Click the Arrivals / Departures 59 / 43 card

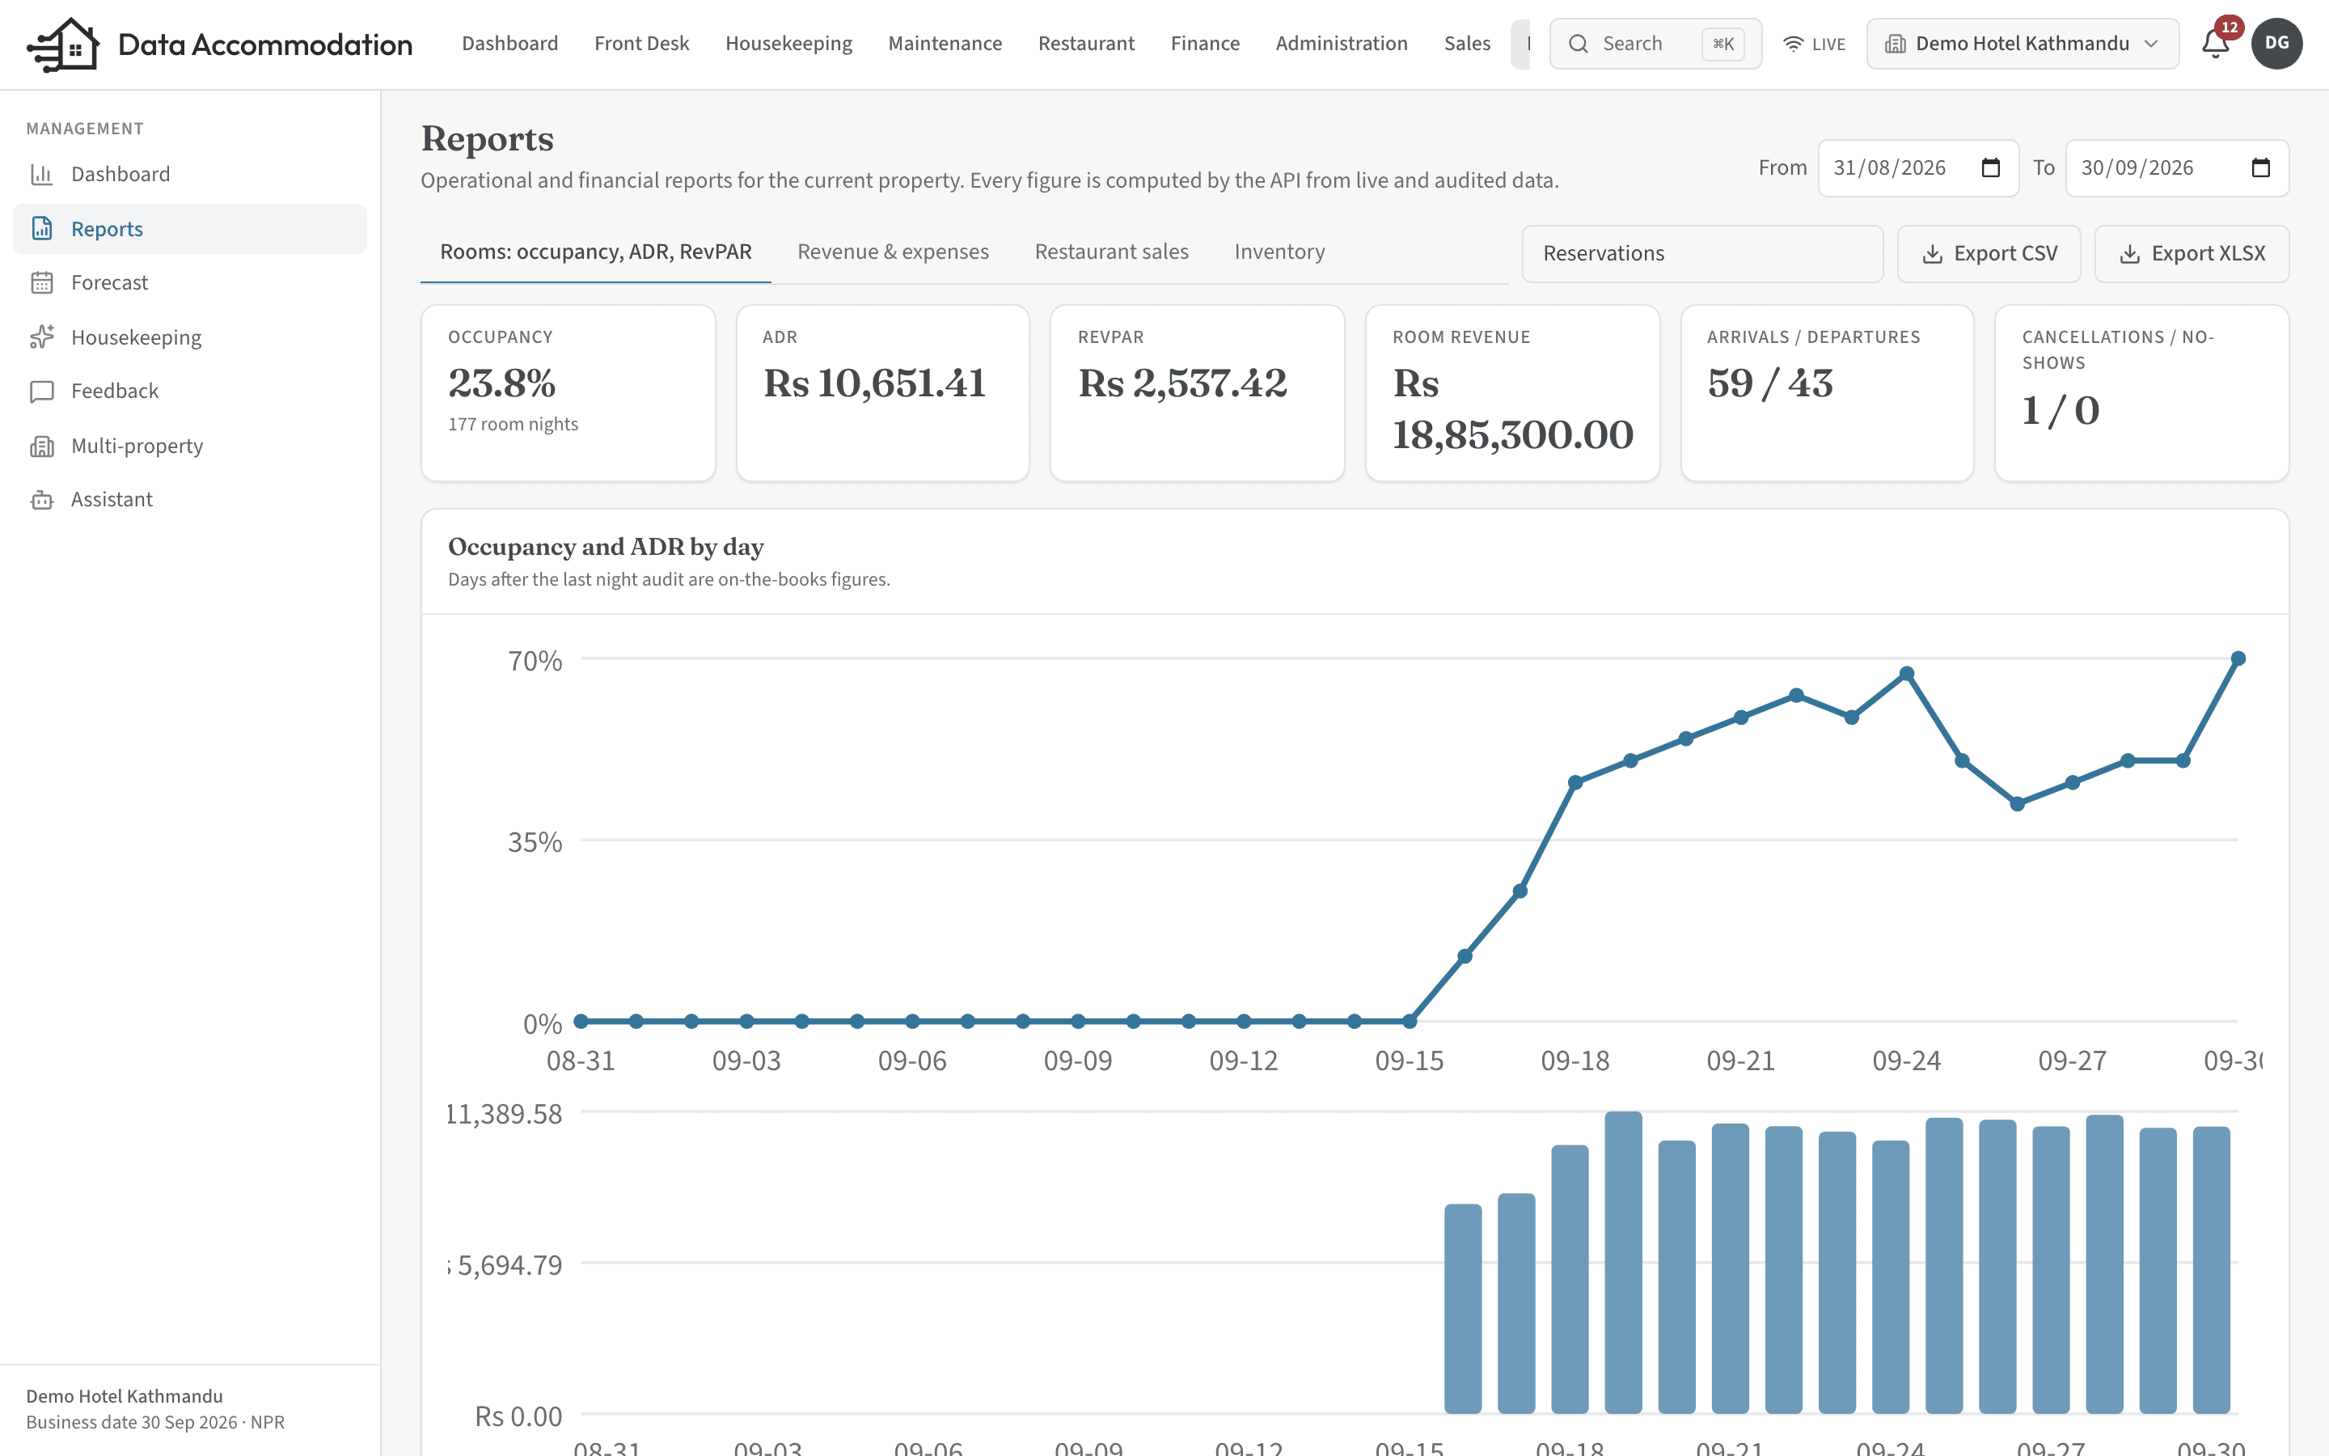[1827, 393]
